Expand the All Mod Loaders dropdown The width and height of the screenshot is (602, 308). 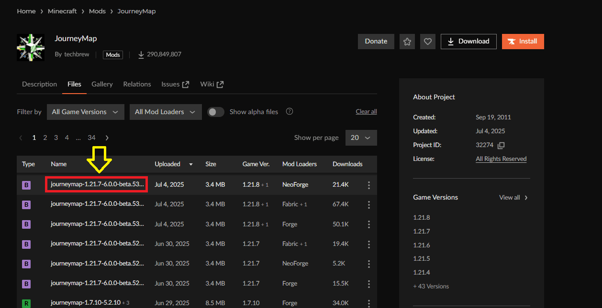click(165, 112)
